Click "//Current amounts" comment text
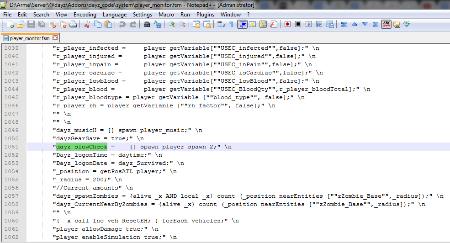450x243 pixels. click(x=87, y=188)
